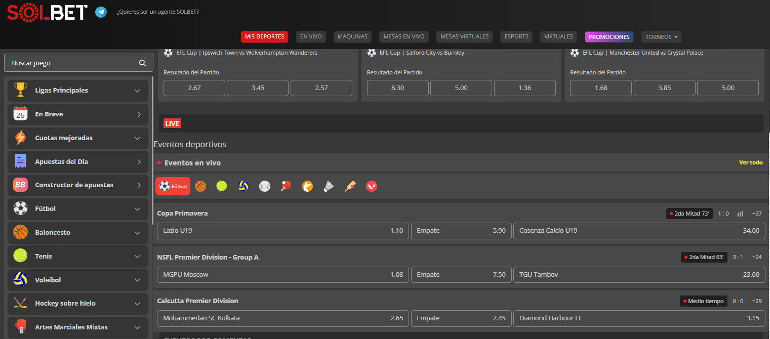Open the PROMOCIONES page
Viewport: 770px width, 339px height.
609,36
